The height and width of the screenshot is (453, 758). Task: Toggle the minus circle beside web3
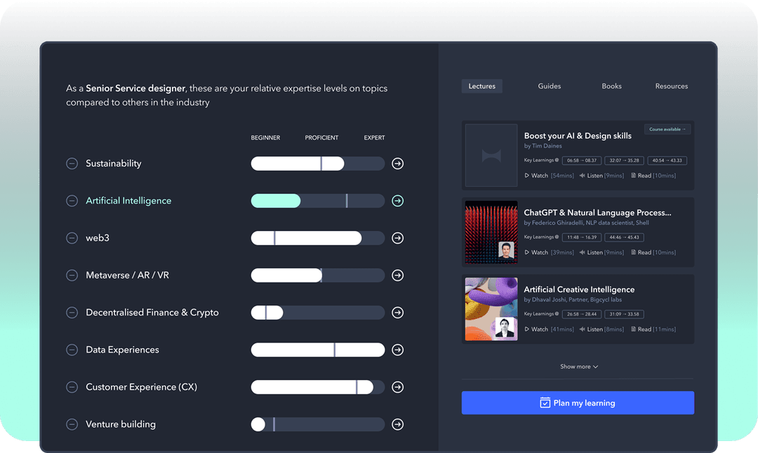[72, 238]
